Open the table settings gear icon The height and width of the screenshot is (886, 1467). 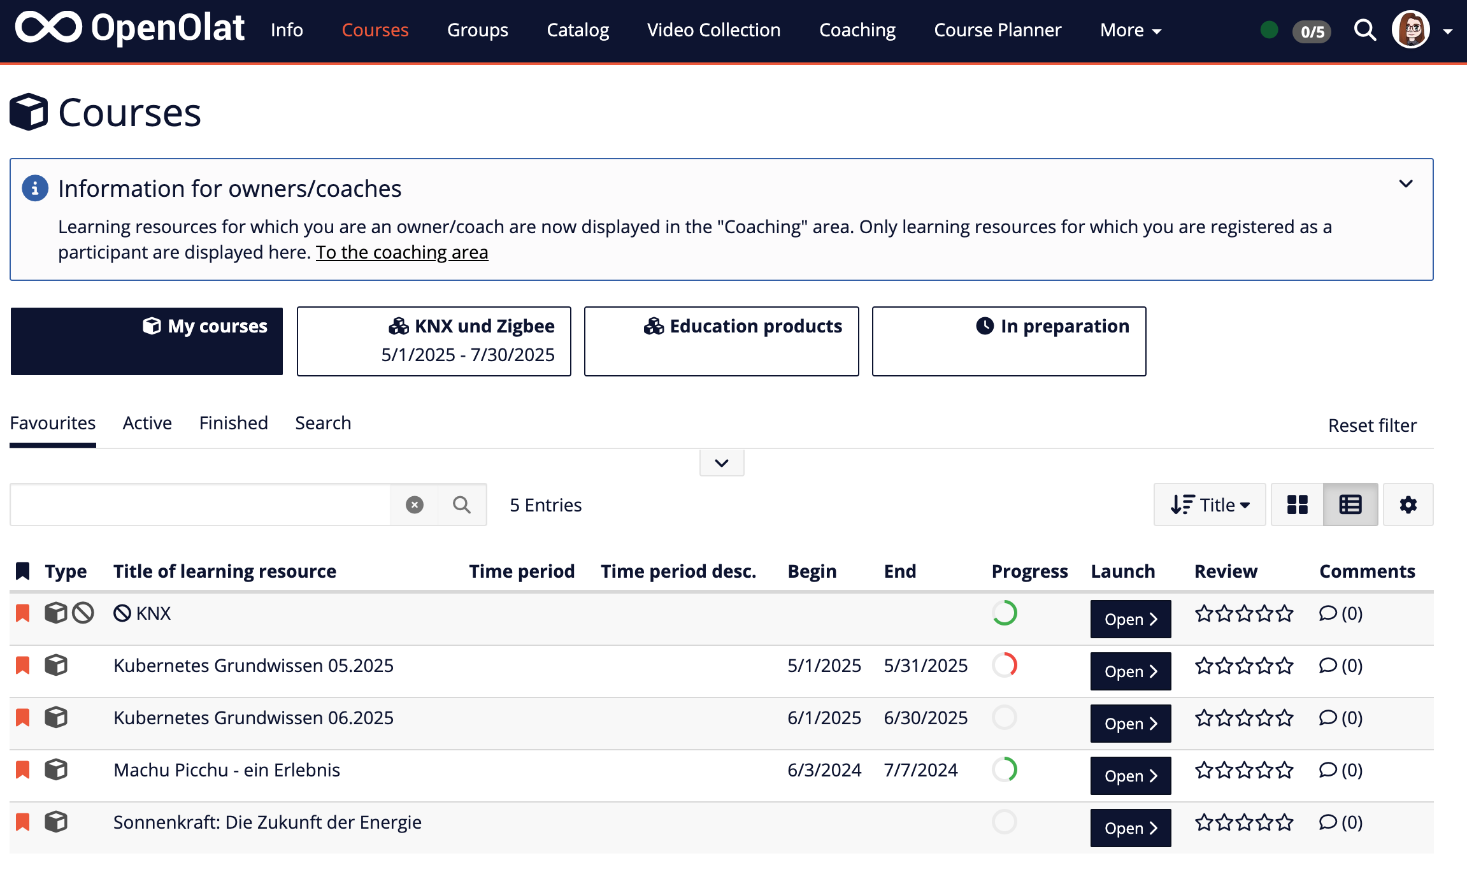[1408, 504]
